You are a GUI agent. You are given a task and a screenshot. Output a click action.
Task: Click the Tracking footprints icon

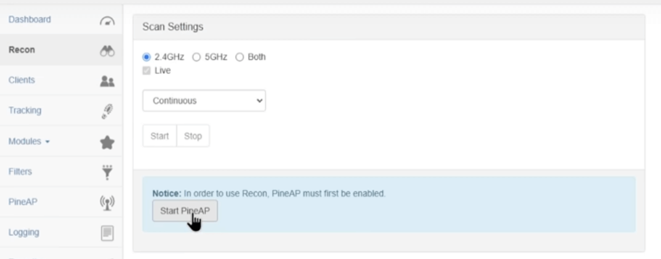(x=107, y=112)
